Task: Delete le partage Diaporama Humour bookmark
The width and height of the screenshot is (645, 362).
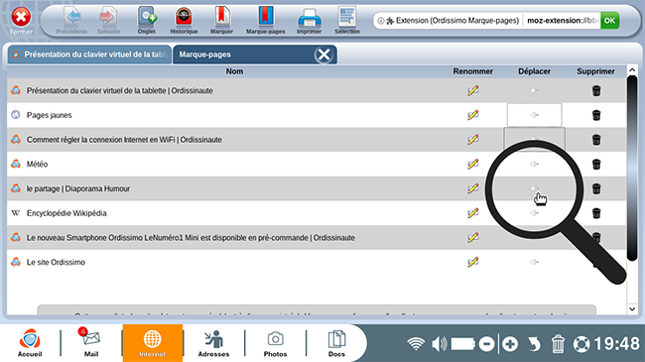Action: tap(596, 188)
